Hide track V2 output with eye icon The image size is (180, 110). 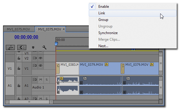(x=40, y=58)
